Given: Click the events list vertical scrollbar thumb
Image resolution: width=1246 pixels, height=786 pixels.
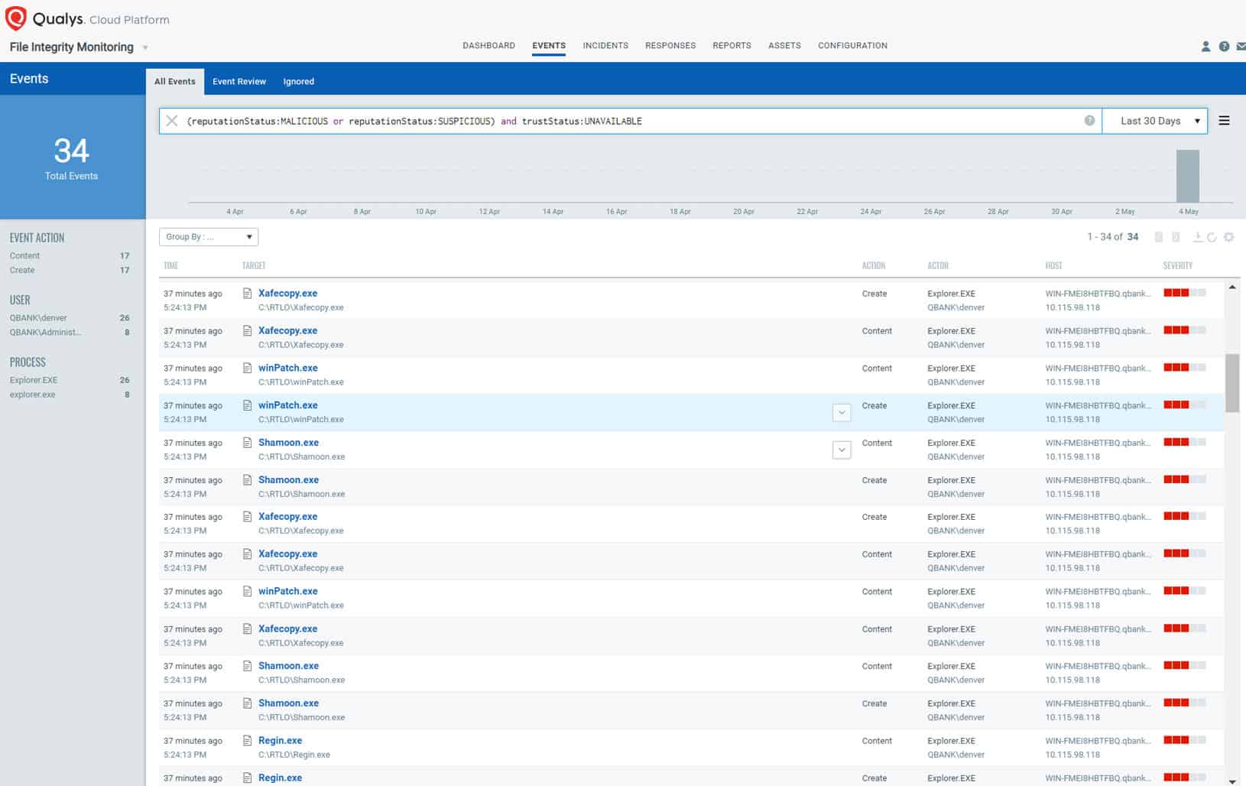Looking at the screenshot, I should coord(1232,383).
